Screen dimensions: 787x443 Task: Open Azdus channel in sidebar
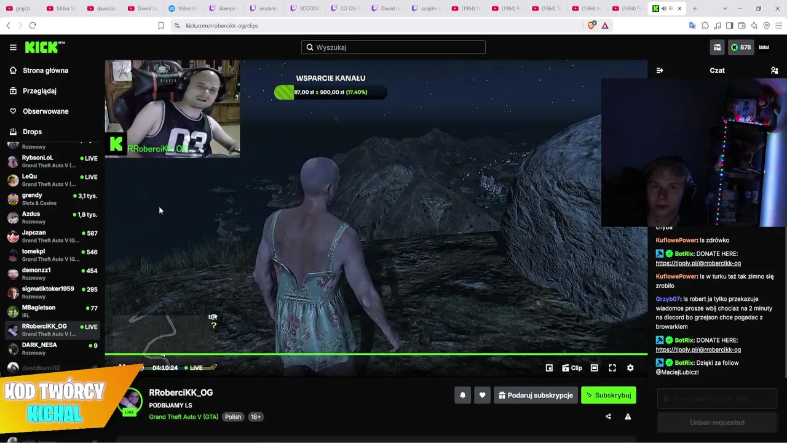pos(52,217)
